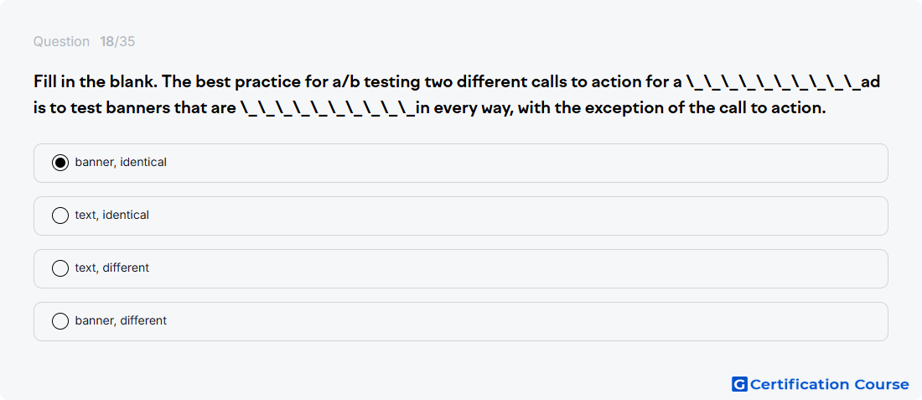Click the 18/35 question counter
The image size is (922, 400).
point(117,42)
